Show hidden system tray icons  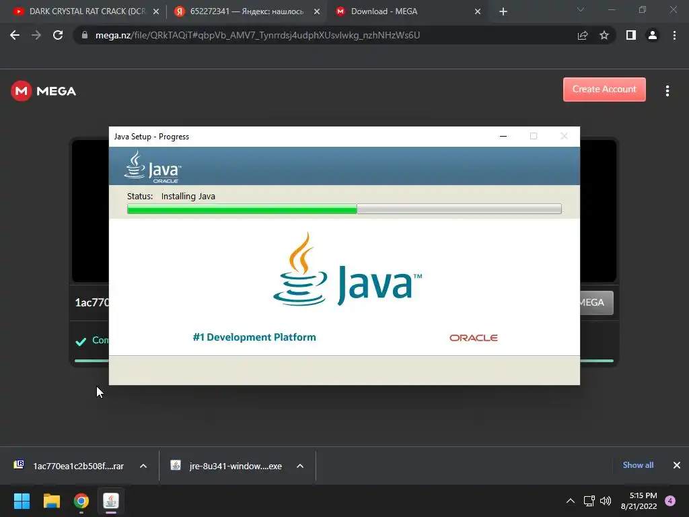(571, 501)
